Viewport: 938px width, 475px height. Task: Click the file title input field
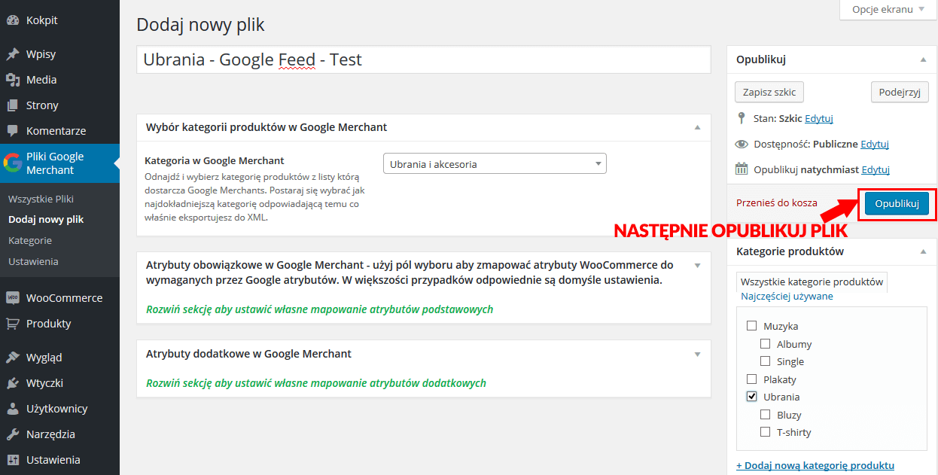click(423, 60)
